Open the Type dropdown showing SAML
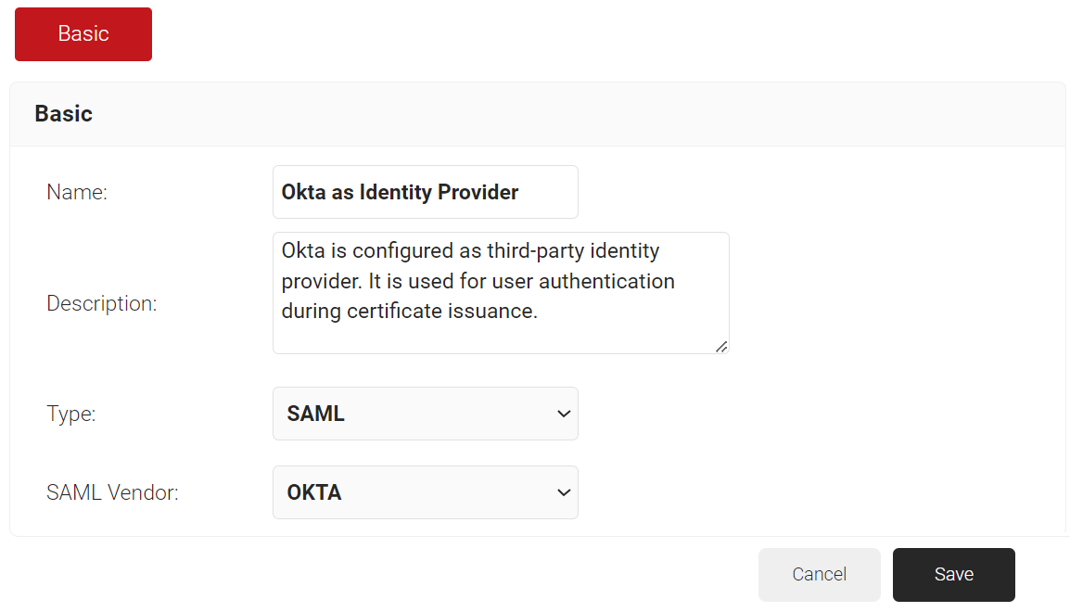The height and width of the screenshot is (612, 1070). point(425,414)
